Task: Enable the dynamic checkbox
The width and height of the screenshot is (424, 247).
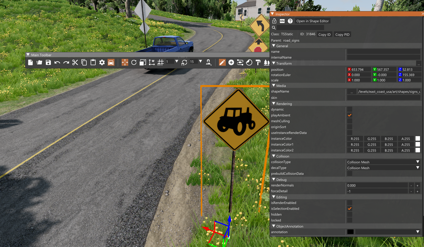Action: 350,109
